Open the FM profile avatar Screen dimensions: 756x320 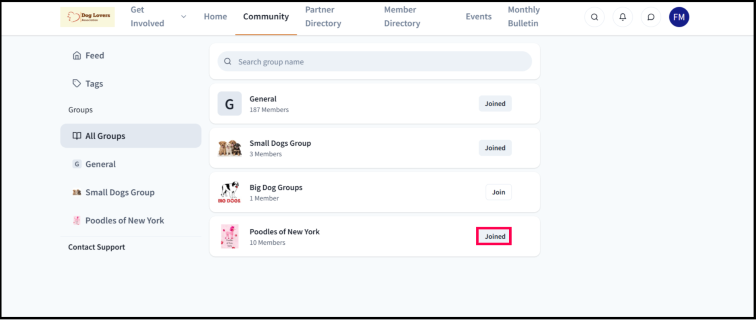(679, 17)
